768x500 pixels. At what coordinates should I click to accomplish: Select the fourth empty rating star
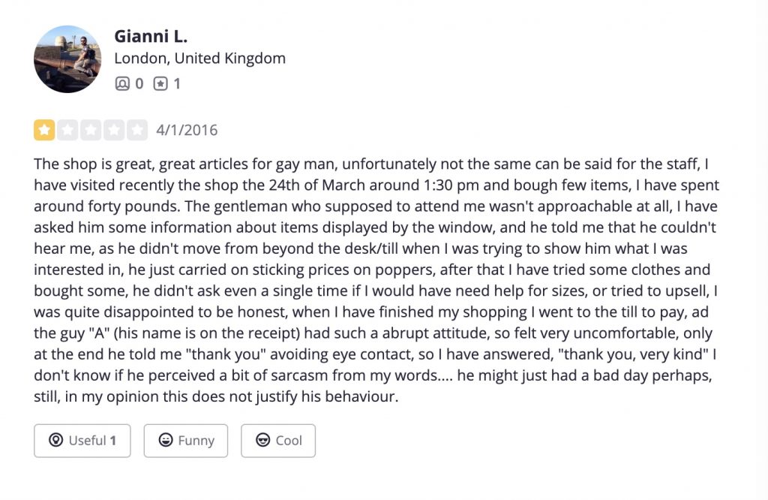(x=114, y=130)
